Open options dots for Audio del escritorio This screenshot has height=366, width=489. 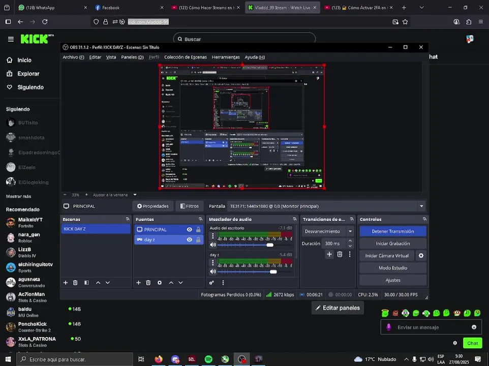point(212,236)
